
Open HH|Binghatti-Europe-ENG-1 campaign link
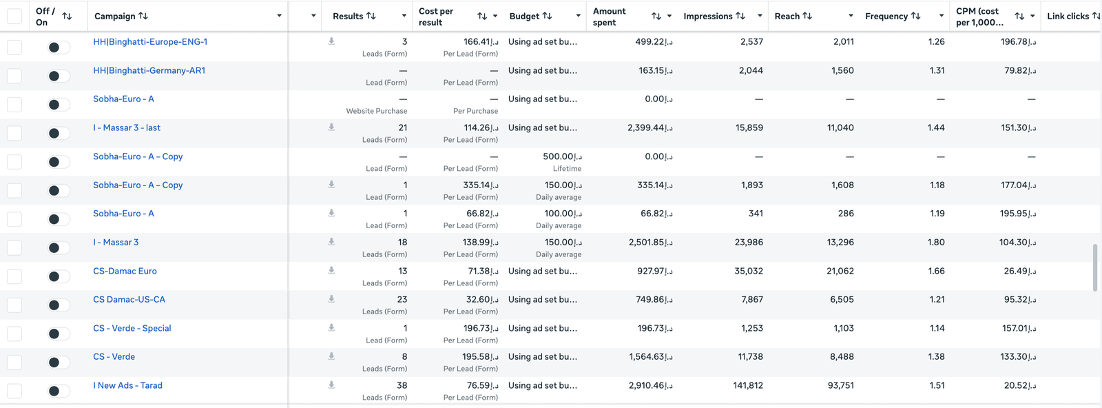(x=150, y=42)
